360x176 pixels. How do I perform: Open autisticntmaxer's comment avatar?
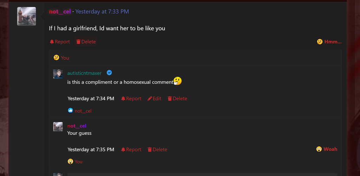pos(58,74)
